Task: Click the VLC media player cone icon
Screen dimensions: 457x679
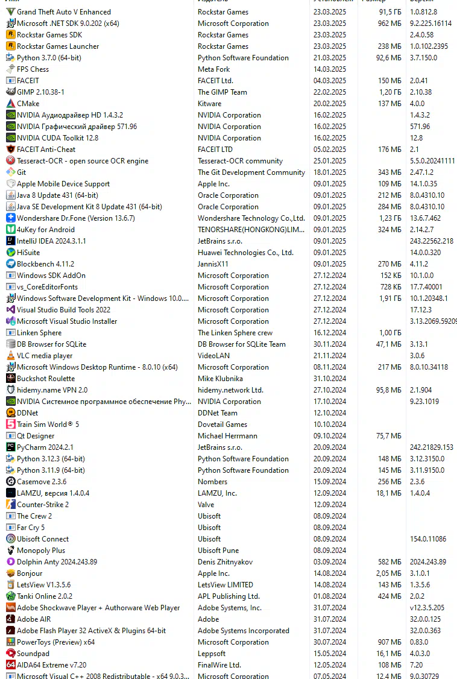Action: click(10, 356)
